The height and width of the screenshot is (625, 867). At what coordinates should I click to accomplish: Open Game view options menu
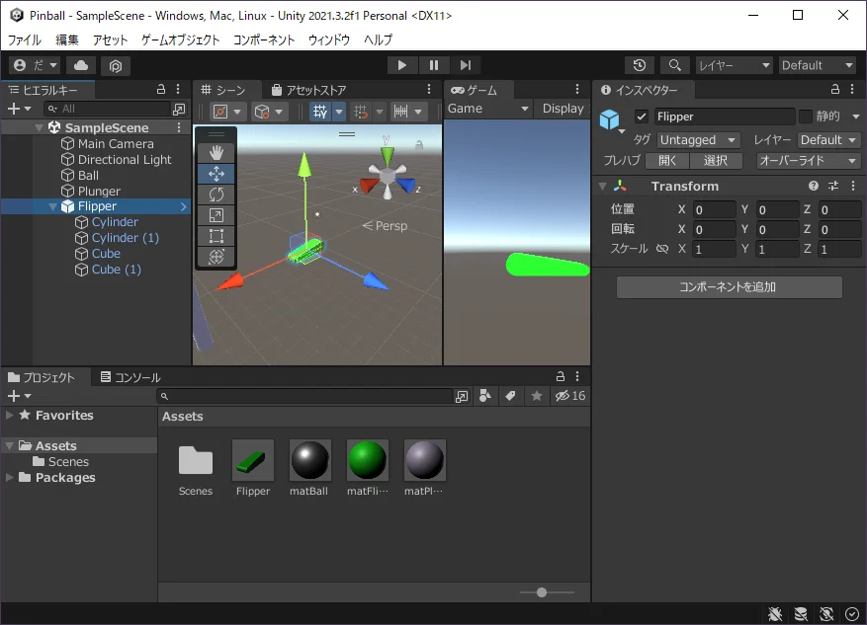click(x=577, y=90)
